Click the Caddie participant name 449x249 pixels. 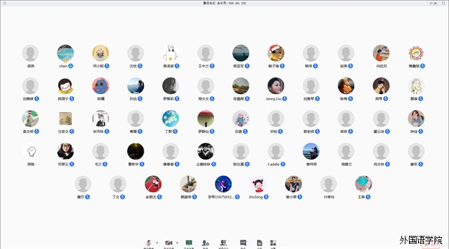coord(274,164)
